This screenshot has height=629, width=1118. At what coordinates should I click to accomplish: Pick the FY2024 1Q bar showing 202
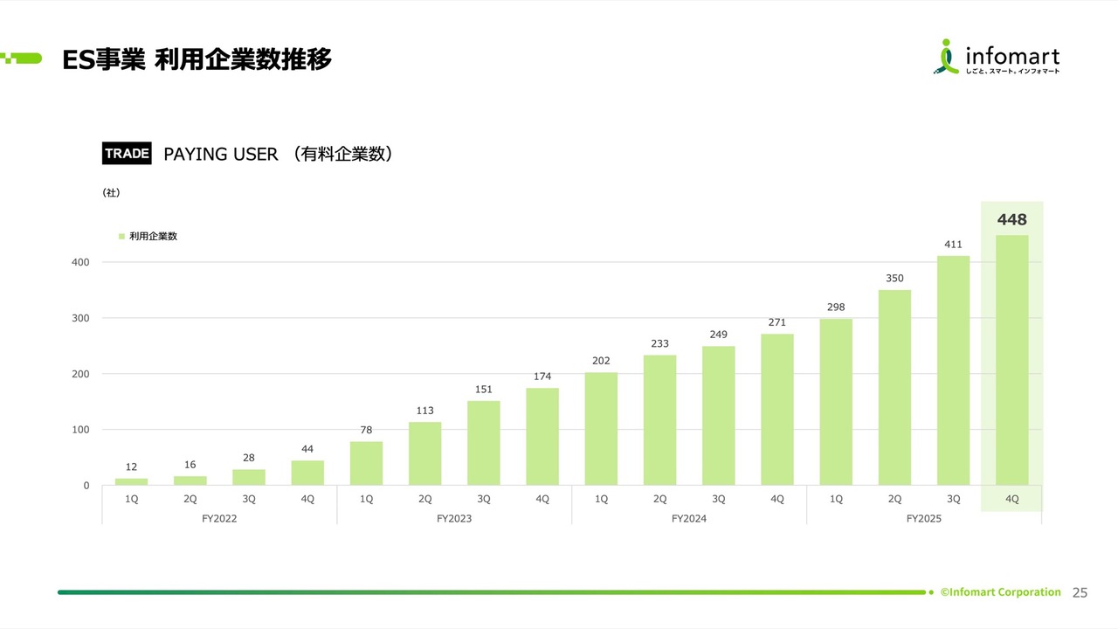601,428
